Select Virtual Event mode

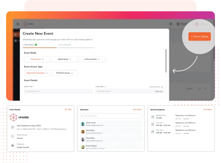[x=37, y=59]
